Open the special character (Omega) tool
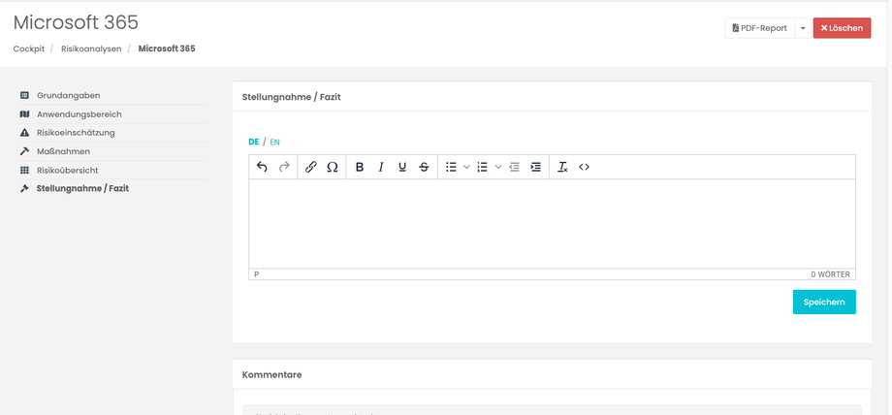Viewport: 892px width, 415px height. (x=333, y=167)
